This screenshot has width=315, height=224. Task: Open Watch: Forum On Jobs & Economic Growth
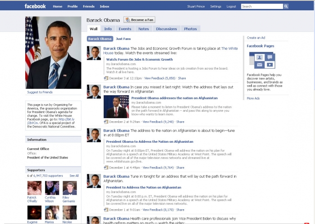[139, 59]
